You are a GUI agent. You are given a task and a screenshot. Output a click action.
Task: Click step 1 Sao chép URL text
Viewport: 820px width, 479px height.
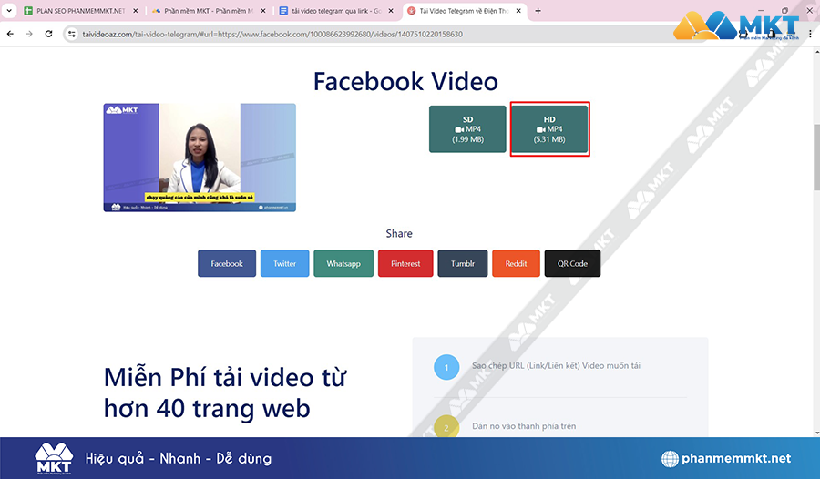[x=556, y=365]
